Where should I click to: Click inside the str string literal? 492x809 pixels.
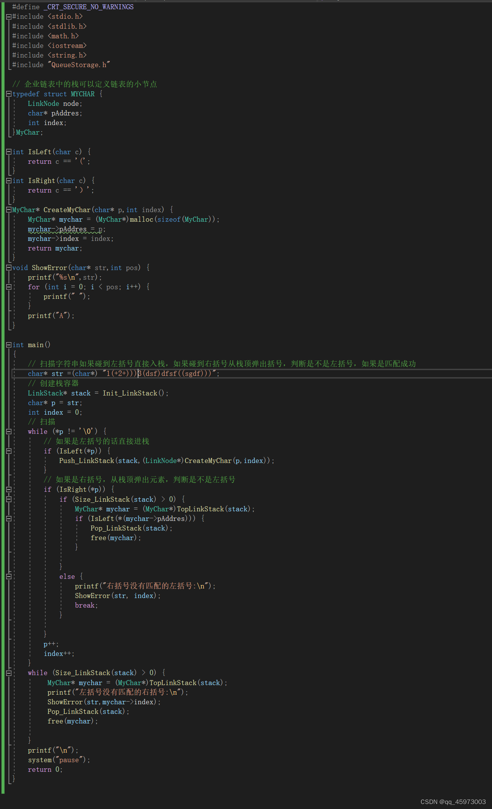coord(159,374)
